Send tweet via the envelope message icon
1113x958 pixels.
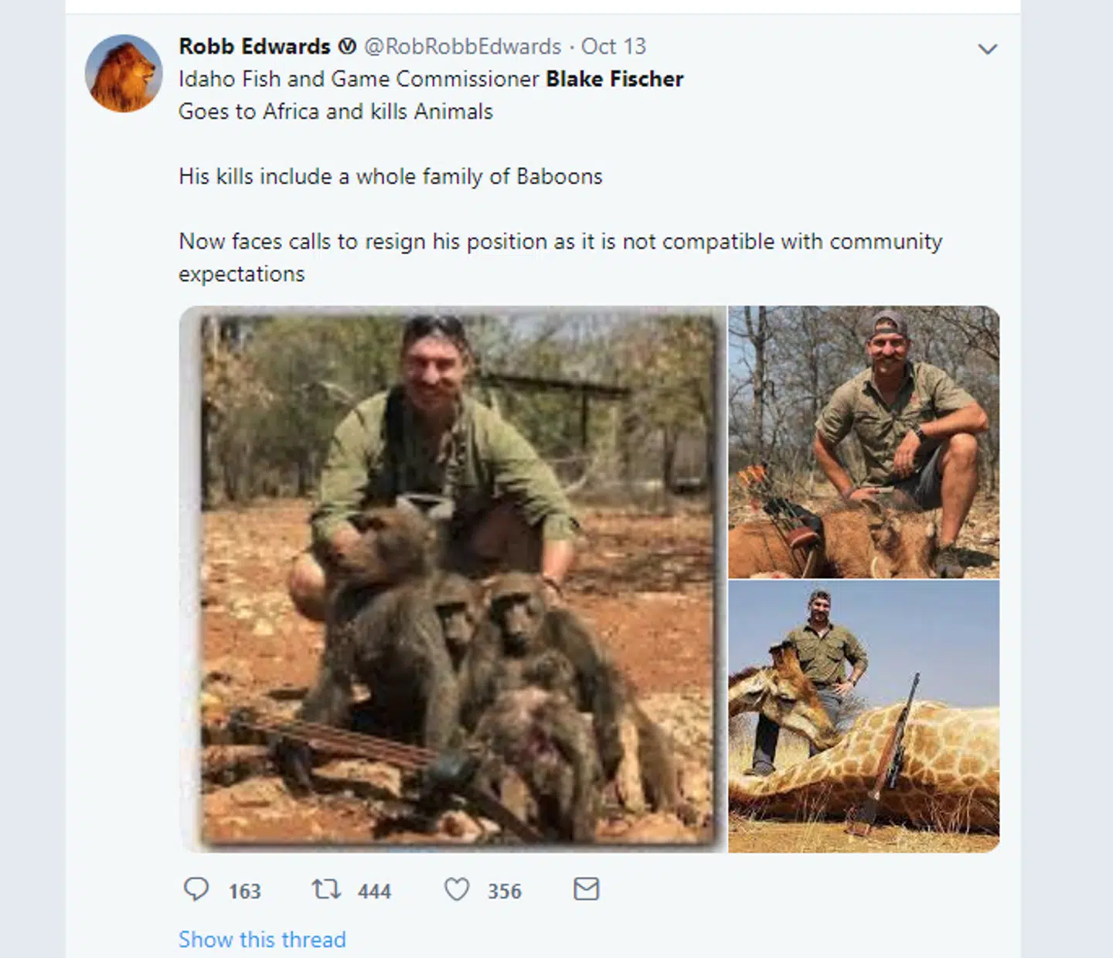(x=586, y=889)
